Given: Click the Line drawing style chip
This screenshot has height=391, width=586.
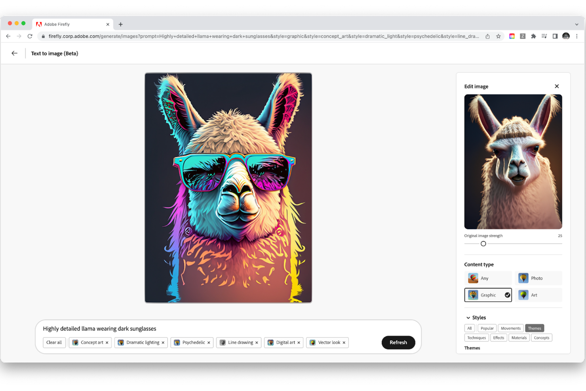Looking at the screenshot, I should tap(239, 343).
